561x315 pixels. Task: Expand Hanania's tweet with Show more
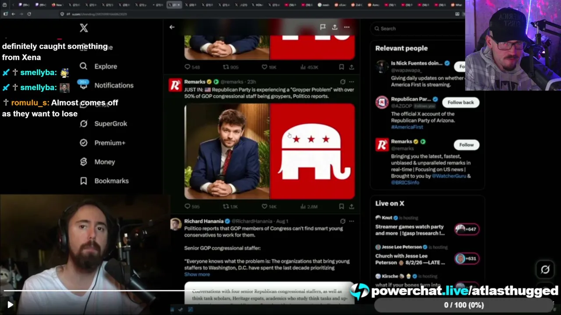[197, 274]
